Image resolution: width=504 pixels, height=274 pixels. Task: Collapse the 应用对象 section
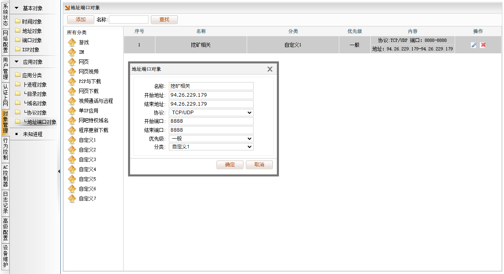coord(17,62)
